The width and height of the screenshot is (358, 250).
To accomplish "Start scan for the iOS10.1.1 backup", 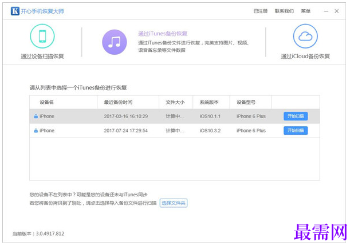I will (296, 116).
